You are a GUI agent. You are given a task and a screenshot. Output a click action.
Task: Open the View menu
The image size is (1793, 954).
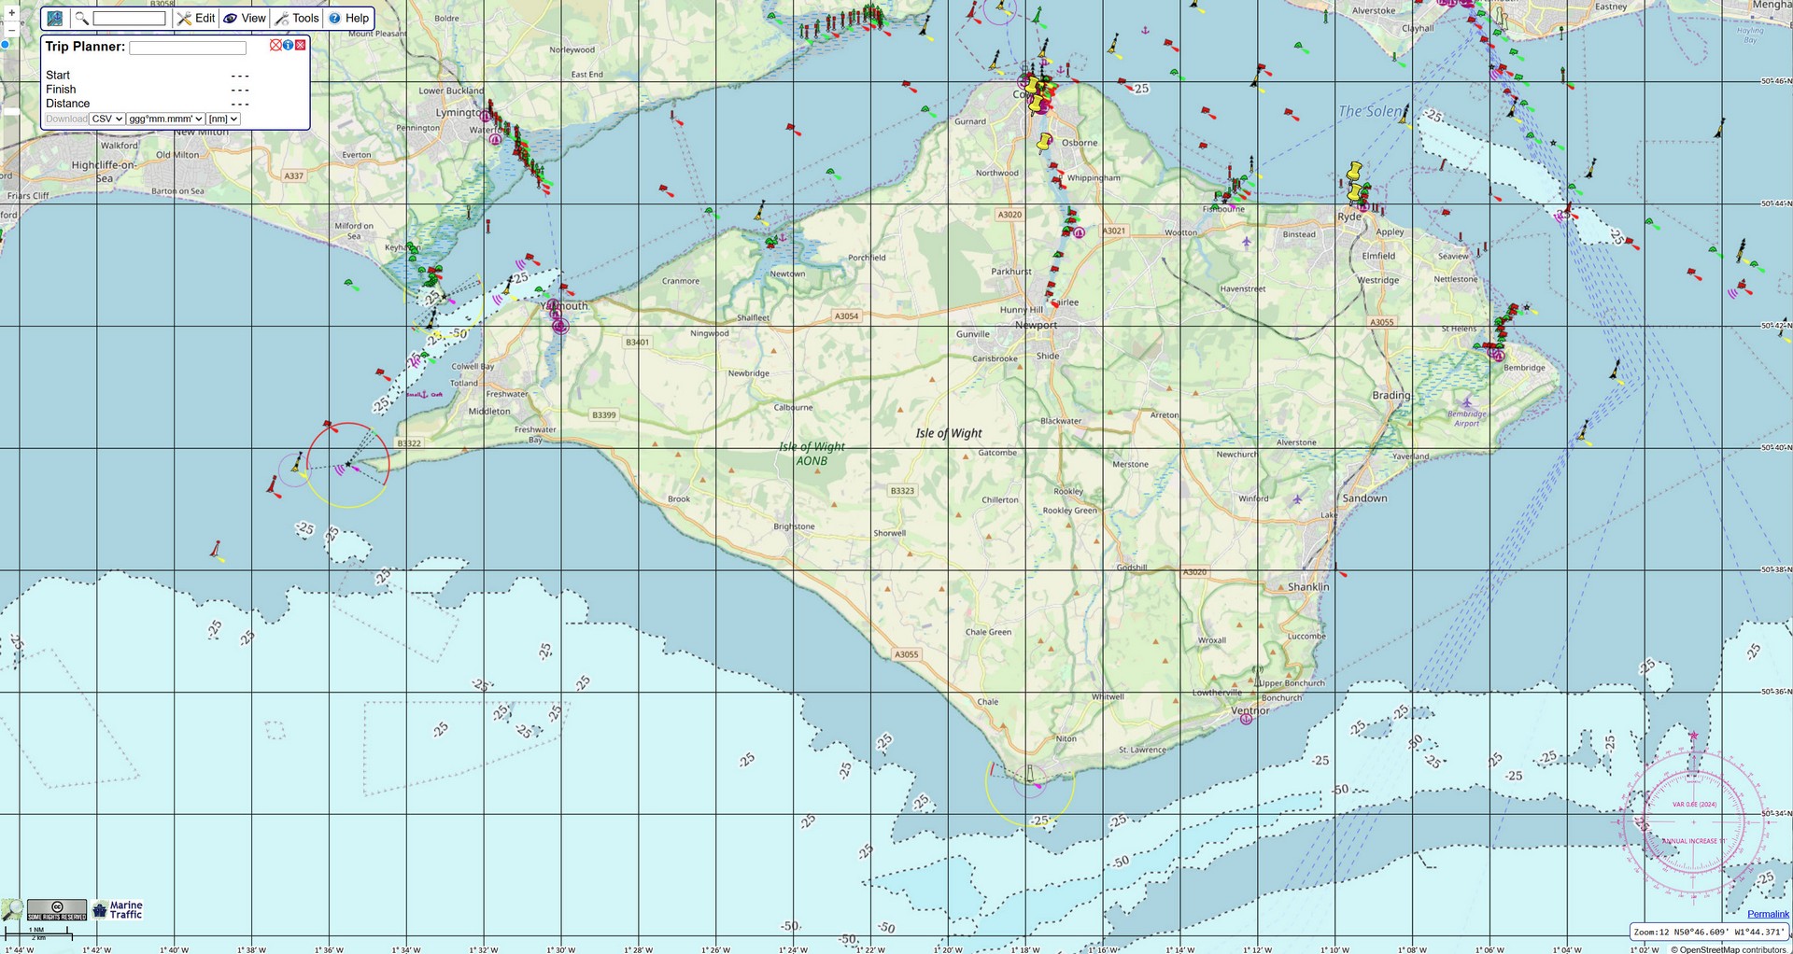(x=245, y=19)
